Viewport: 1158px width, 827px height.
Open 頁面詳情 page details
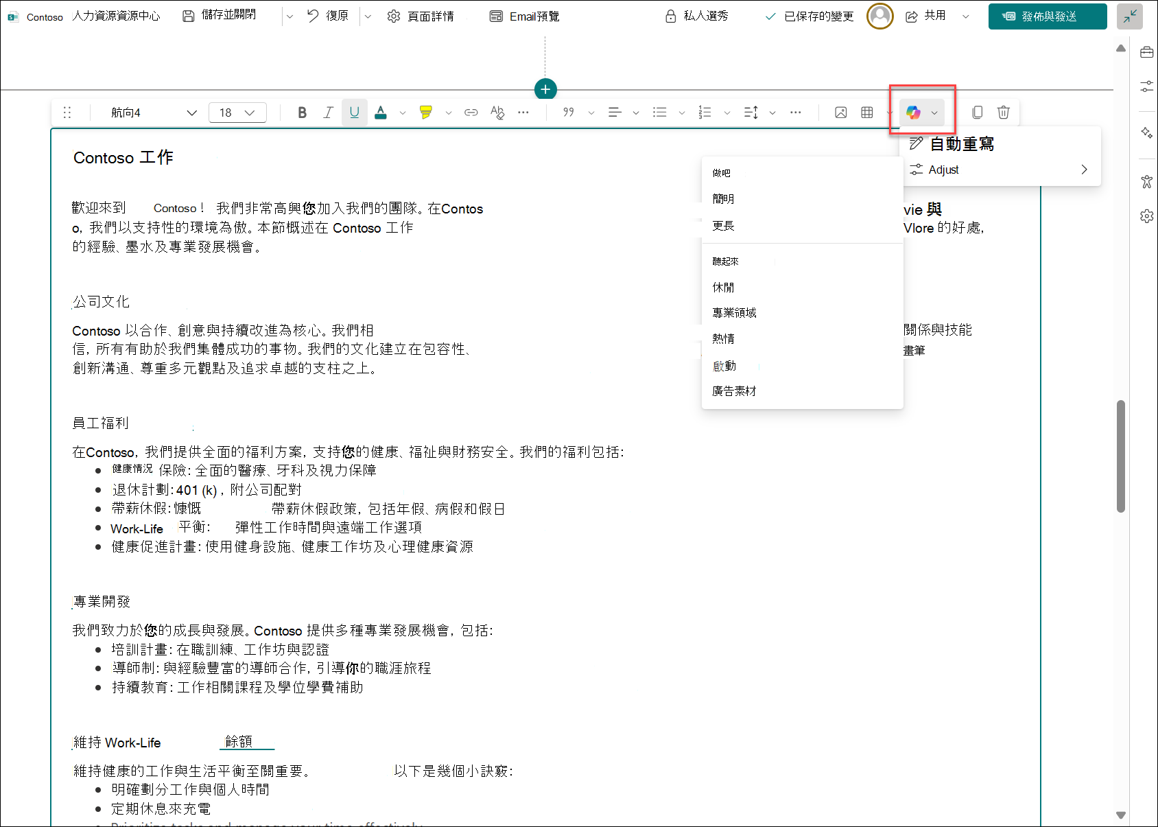[421, 16]
